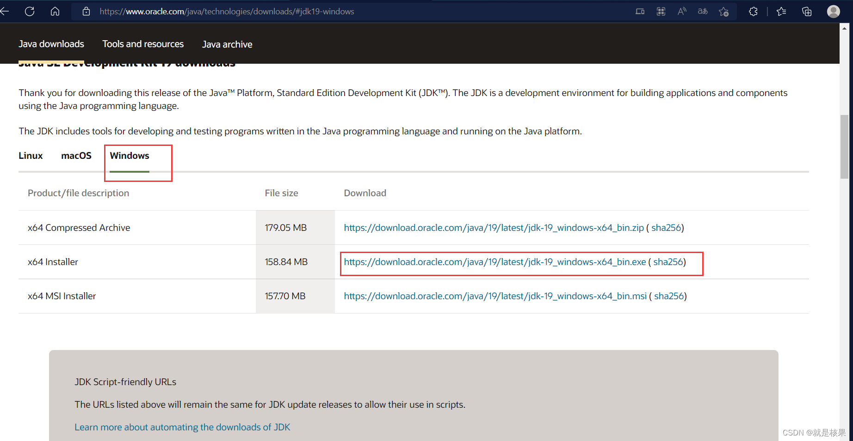
Task: Select the '158.84 MB' file size cell
Action: pyautogui.click(x=295, y=262)
